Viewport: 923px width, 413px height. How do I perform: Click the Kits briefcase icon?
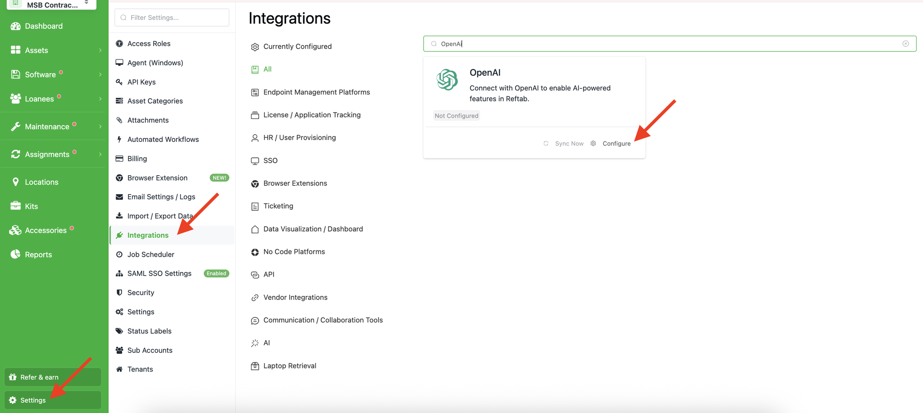tap(16, 206)
